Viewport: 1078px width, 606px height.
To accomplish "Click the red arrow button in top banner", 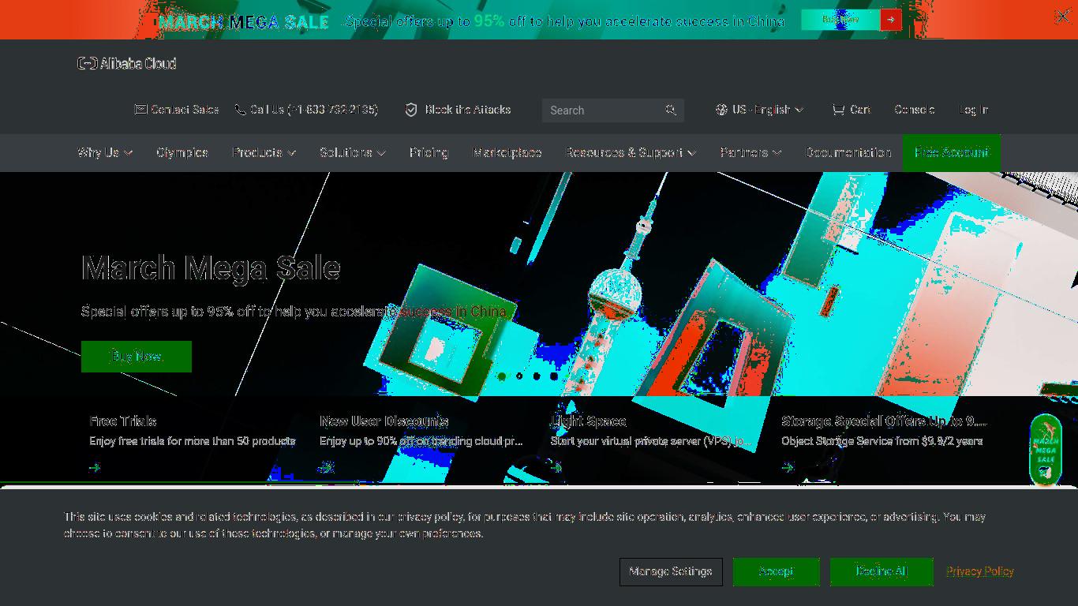I will point(891,20).
